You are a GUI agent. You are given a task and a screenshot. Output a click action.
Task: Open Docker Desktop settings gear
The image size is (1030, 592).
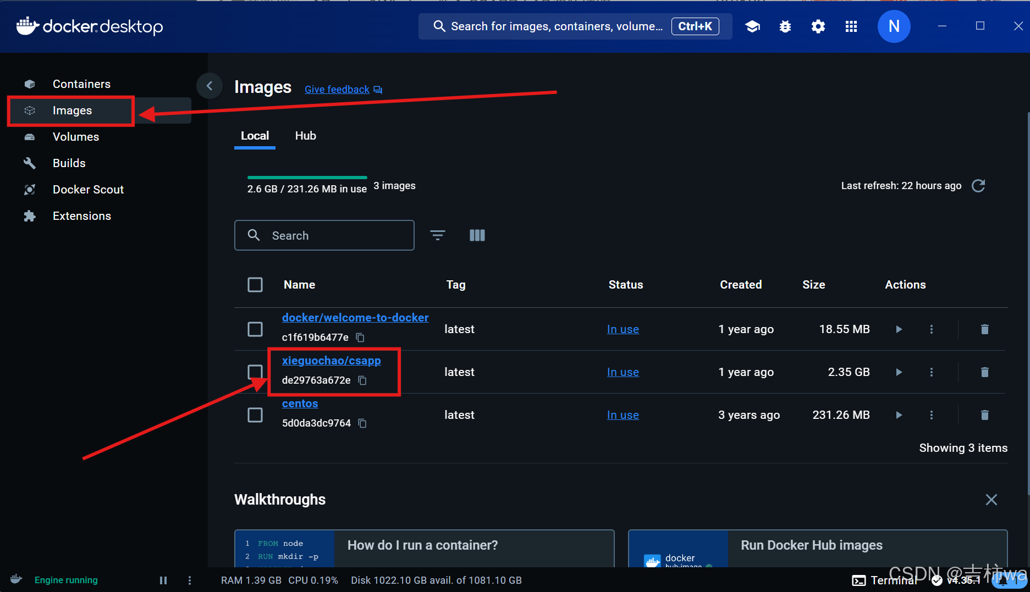click(x=818, y=26)
